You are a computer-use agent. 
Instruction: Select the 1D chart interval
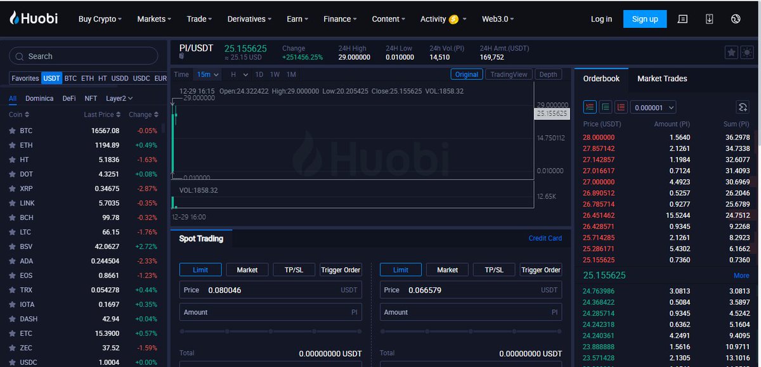point(259,74)
